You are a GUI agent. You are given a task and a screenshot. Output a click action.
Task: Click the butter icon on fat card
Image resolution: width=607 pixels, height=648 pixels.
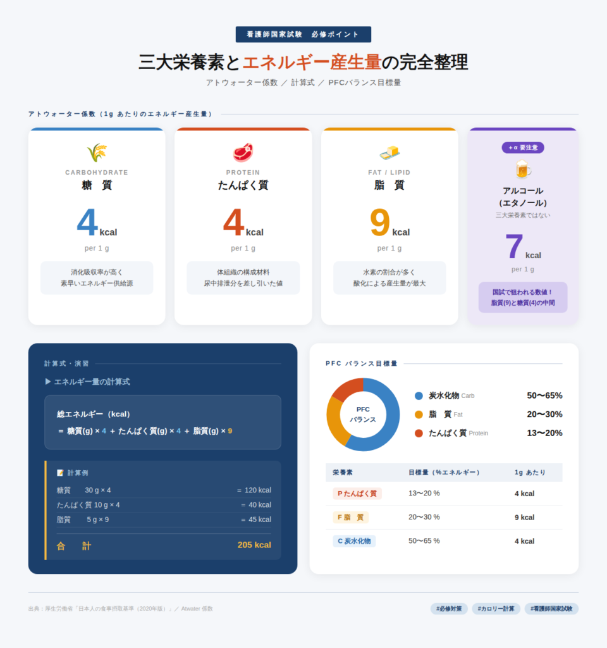coord(389,153)
